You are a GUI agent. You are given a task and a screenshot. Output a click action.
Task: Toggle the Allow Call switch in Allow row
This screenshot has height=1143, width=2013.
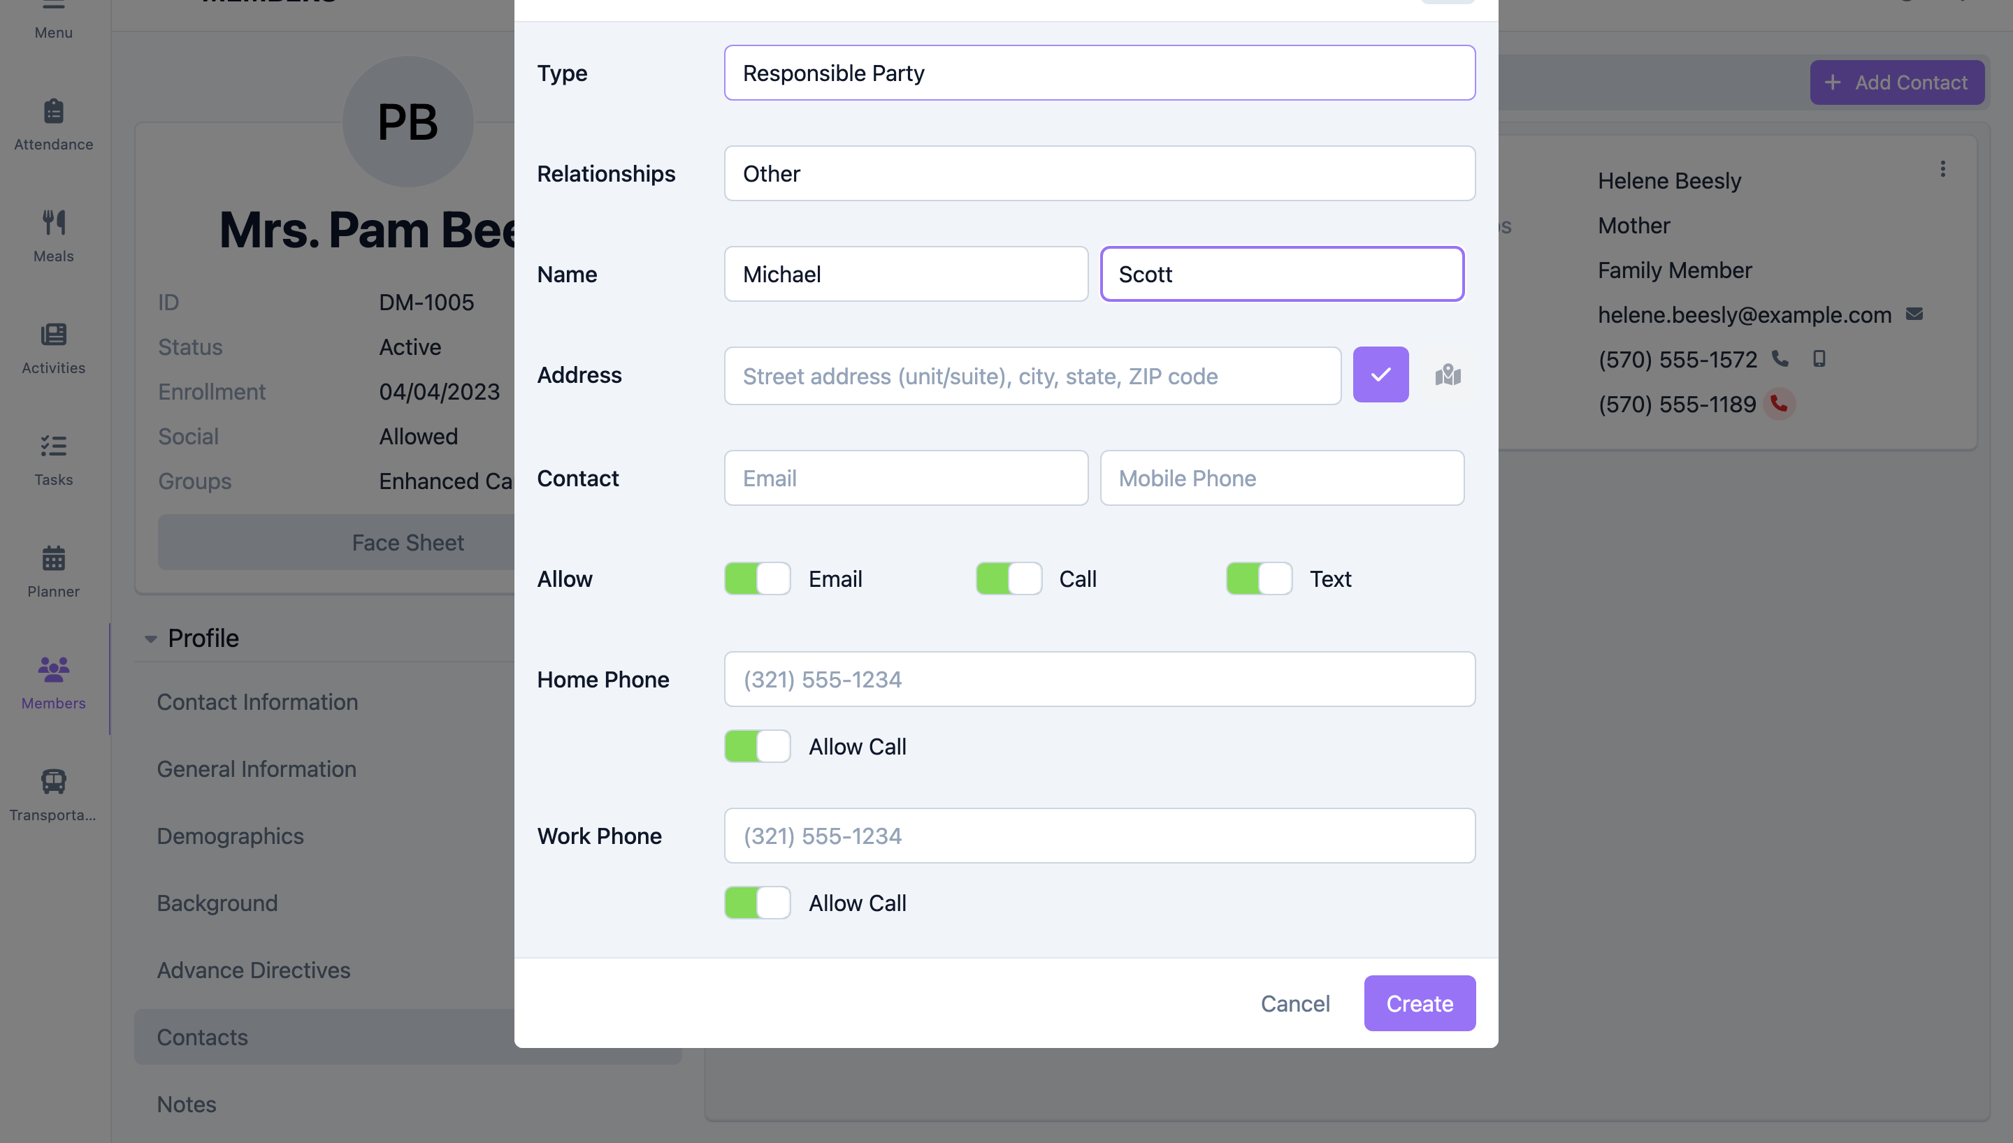coord(1008,579)
